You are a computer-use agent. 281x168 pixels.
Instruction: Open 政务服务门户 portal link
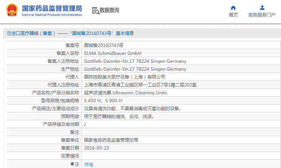pos(262,15)
